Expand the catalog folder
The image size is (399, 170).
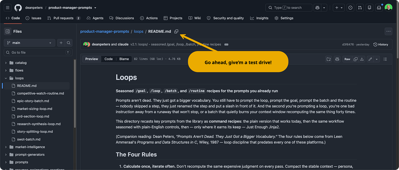pos(6,63)
